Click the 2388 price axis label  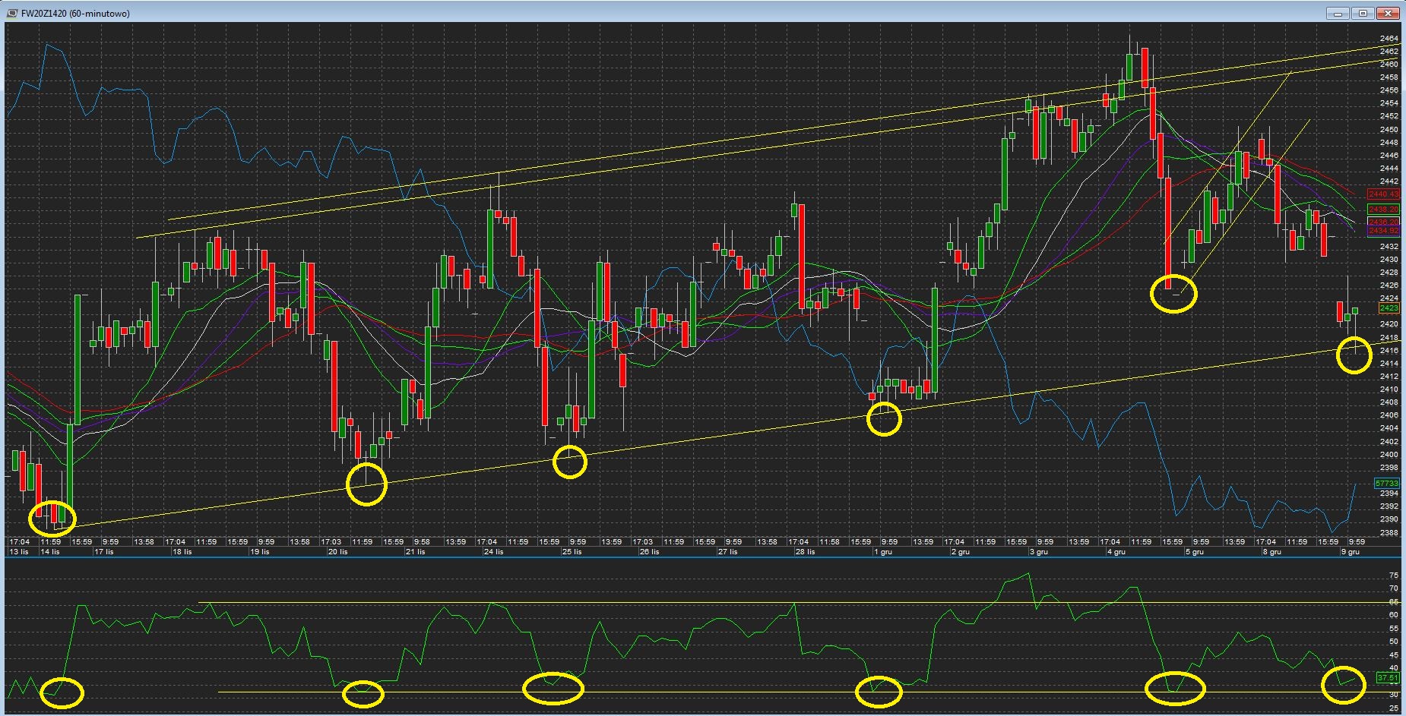1389,533
